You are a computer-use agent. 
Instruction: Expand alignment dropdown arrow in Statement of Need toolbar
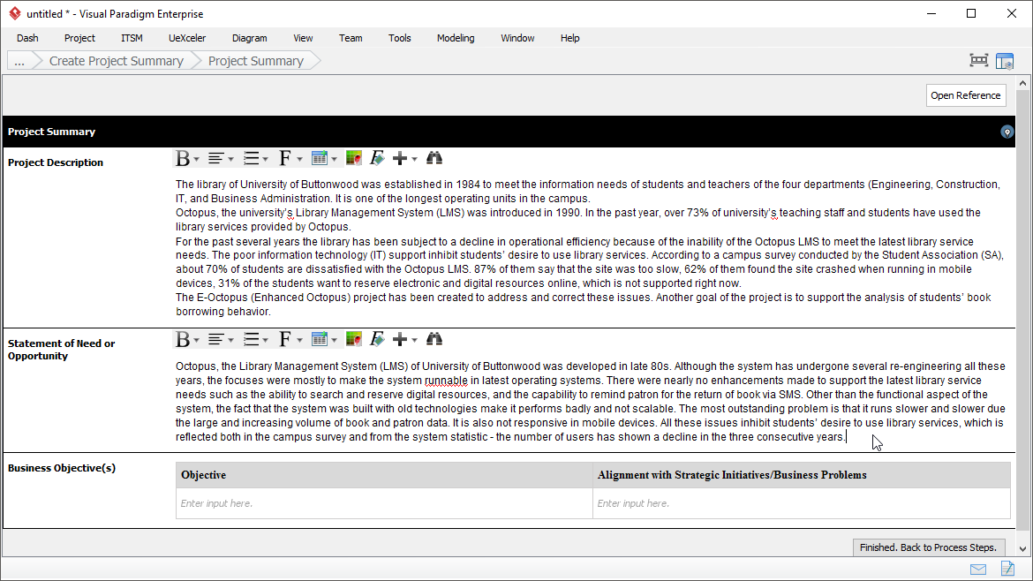click(x=230, y=341)
